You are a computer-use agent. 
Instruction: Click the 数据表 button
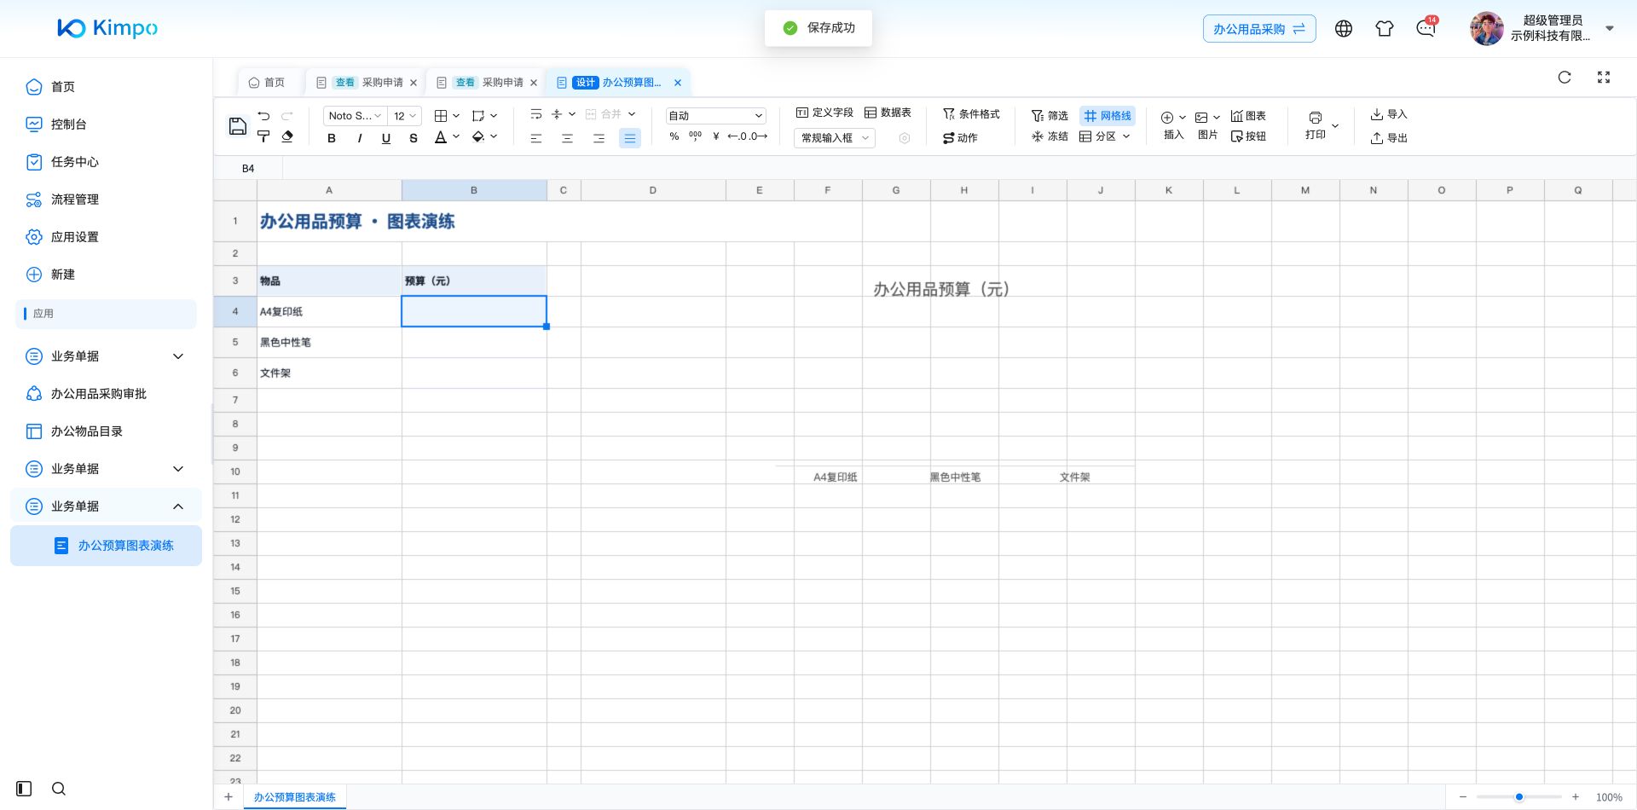(x=888, y=113)
